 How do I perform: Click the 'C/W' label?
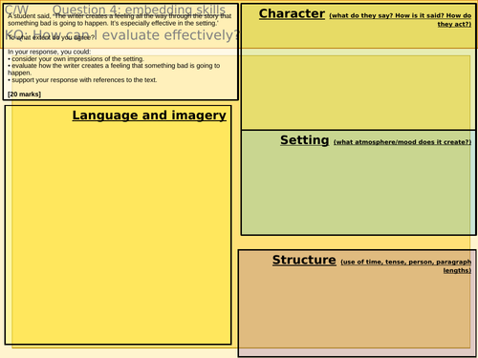16,10
